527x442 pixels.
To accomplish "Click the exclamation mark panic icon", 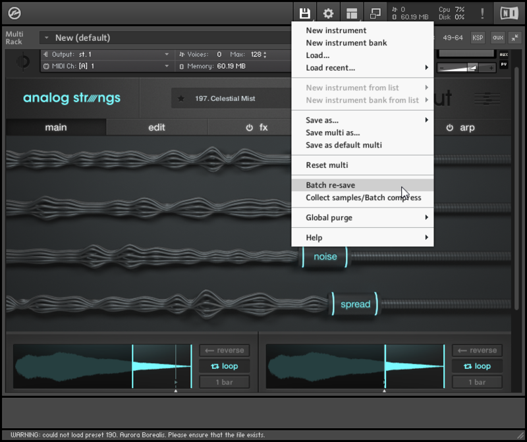I will pos(482,13).
